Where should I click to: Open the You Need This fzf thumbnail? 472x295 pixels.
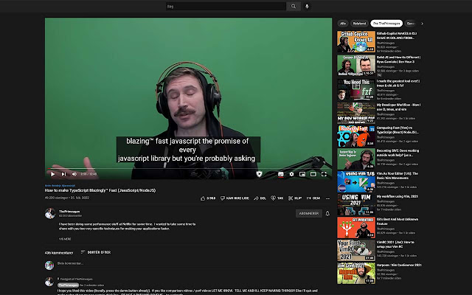pos(356,89)
